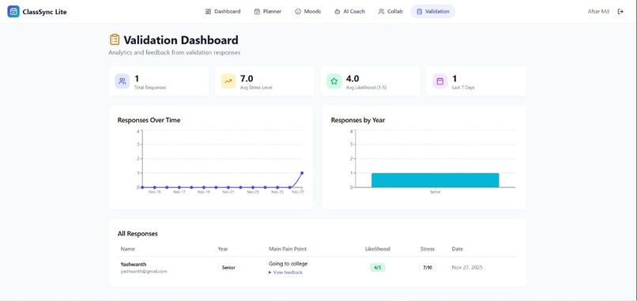Click the Date column header
Screen dimensions: 637x301
[457, 249]
